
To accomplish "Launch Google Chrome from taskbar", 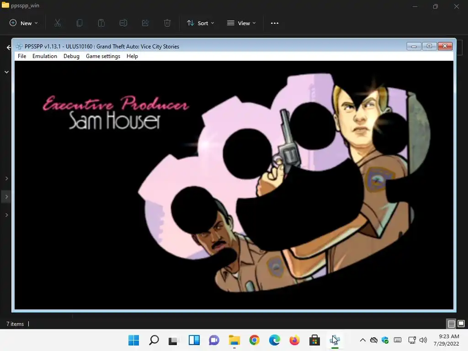I will [x=254, y=340].
